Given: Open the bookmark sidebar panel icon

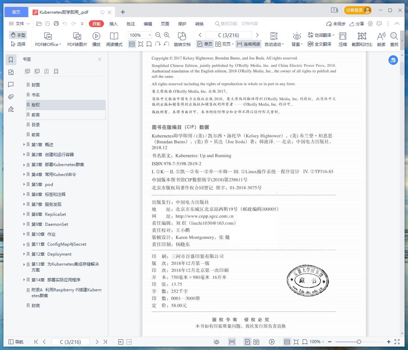Looking at the screenshot, I should [11, 60].
